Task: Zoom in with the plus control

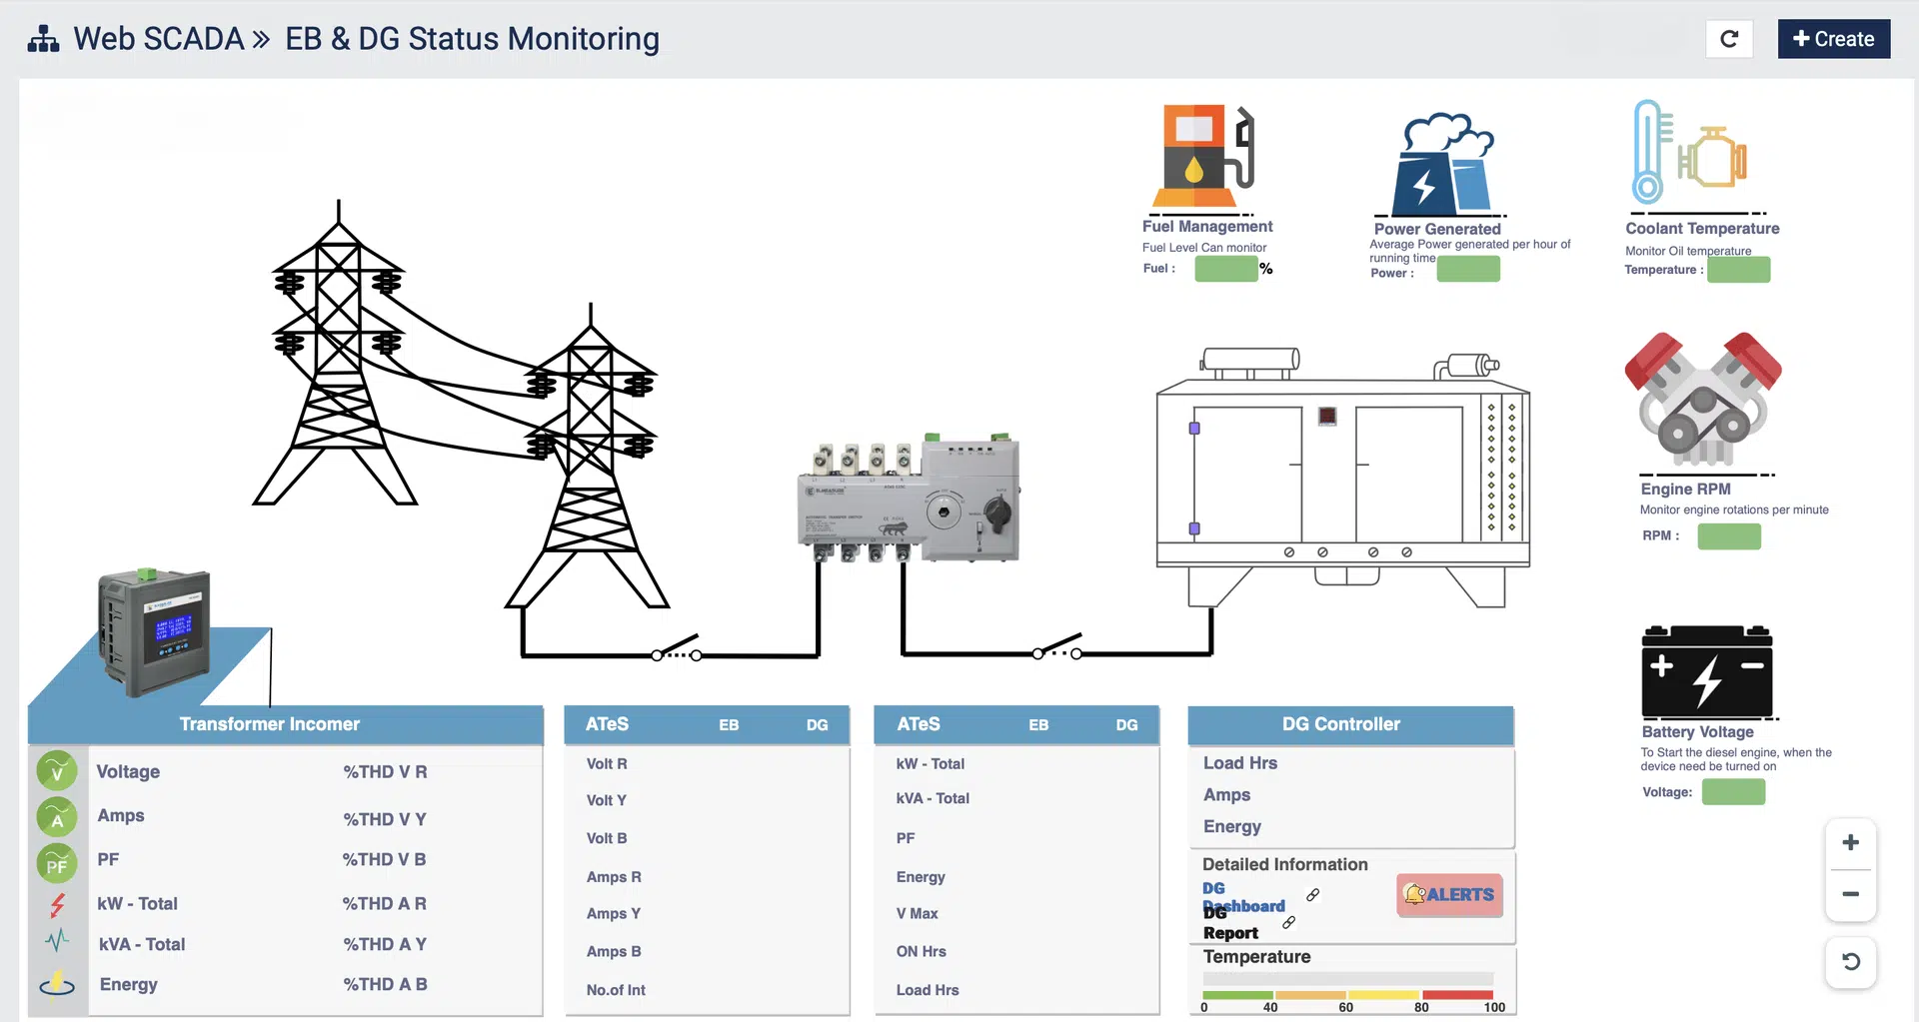Action: tap(1851, 842)
